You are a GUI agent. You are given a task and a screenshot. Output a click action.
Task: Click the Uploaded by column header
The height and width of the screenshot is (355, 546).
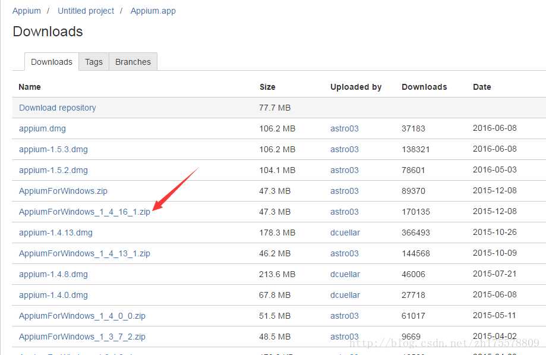point(356,87)
